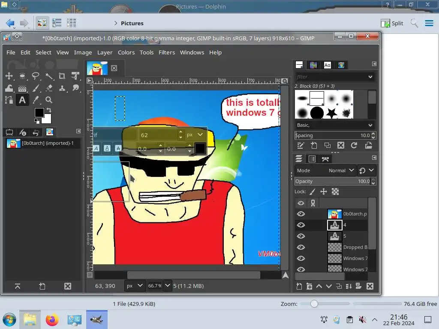Open the Filters menu
The image size is (439, 329).
[167, 52]
